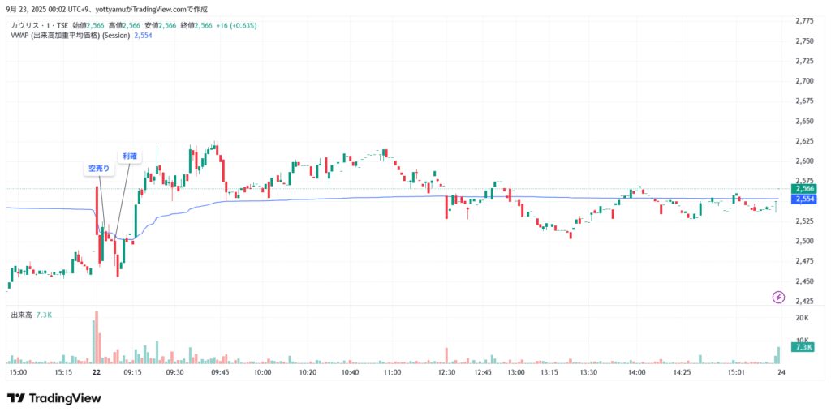The height and width of the screenshot is (416, 831).
Task: Click the green 2,566 current price tag
Action: point(805,188)
